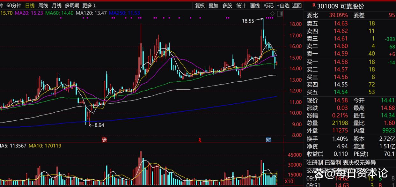The height and width of the screenshot is (187, 396).
Task: Select the 卖四 price 14.62
Action: [341, 31]
